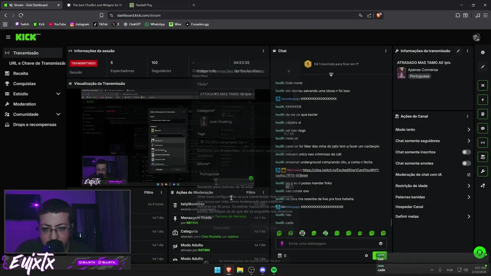Viewport: 491px width, 276px height.
Task: Toggle stream preview widget in right rail
Action: tap(483, 85)
